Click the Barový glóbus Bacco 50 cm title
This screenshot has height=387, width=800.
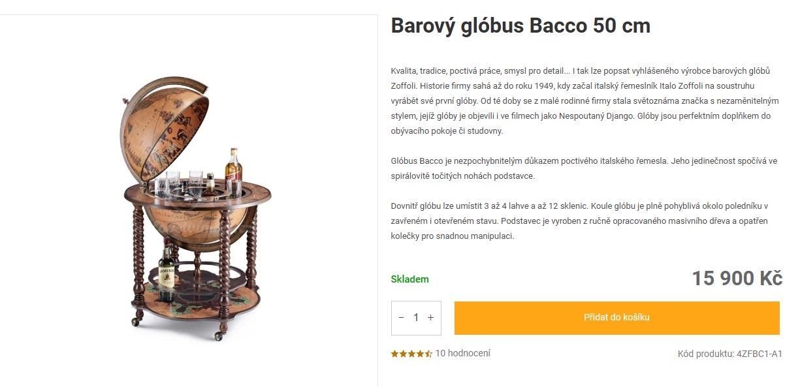click(x=520, y=26)
